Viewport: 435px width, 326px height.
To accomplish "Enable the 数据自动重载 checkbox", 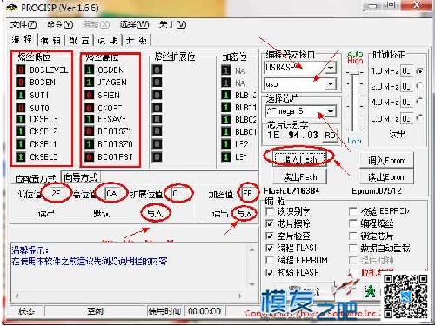I will [x=352, y=248].
